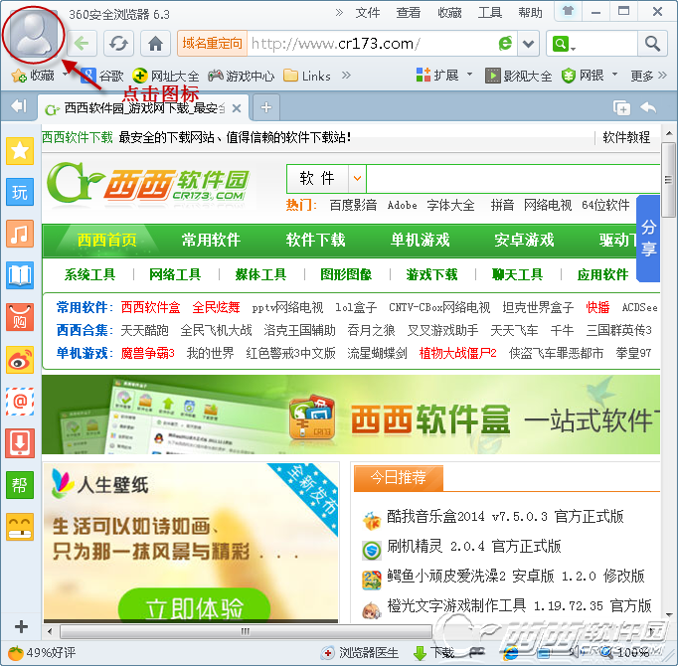Viewport: 678px width, 666px height.
Task: Open the sidebar red download icon
Action: point(20,443)
